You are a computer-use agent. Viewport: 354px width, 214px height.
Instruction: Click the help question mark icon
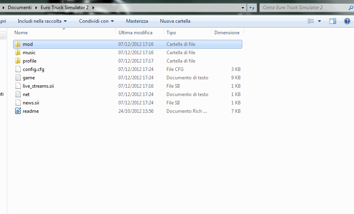pos(347,21)
